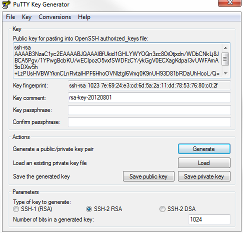Select the SSH-1 (RSA) key type
The height and width of the screenshot is (233, 243).
[x=16, y=209]
